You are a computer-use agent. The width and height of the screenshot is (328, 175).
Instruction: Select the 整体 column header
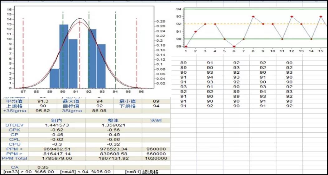(113, 120)
